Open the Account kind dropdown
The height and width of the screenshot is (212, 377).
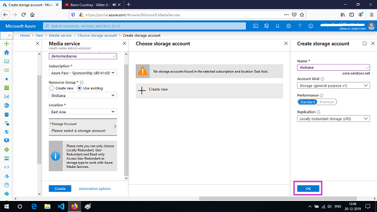[x=333, y=85]
